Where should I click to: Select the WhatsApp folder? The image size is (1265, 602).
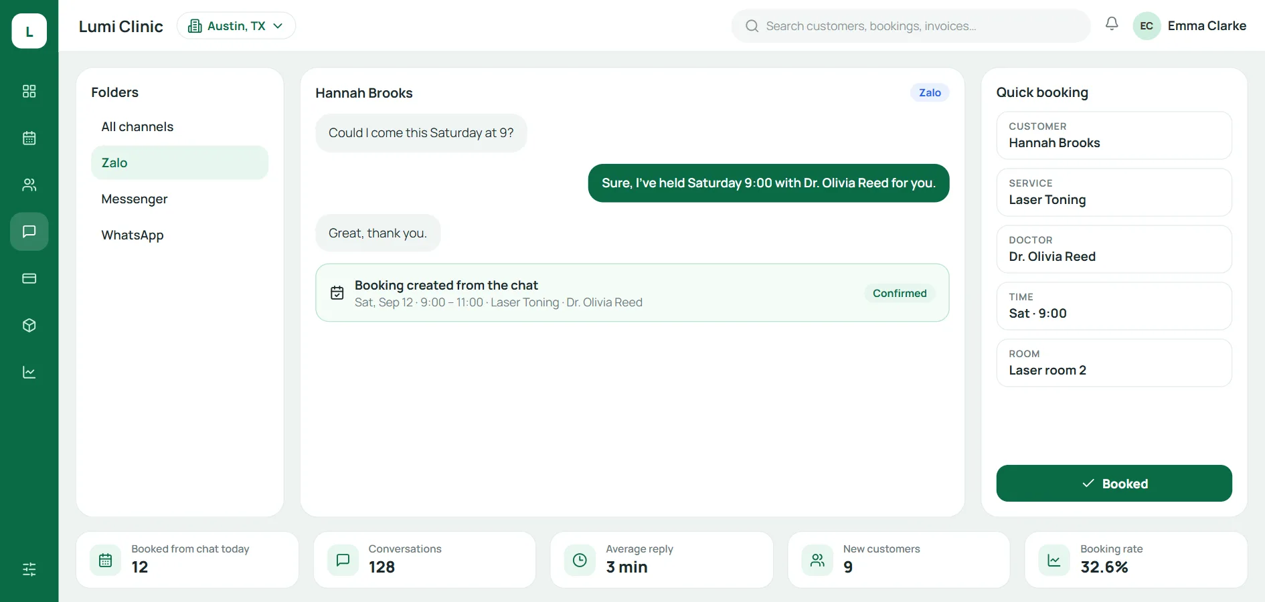click(x=179, y=235)
